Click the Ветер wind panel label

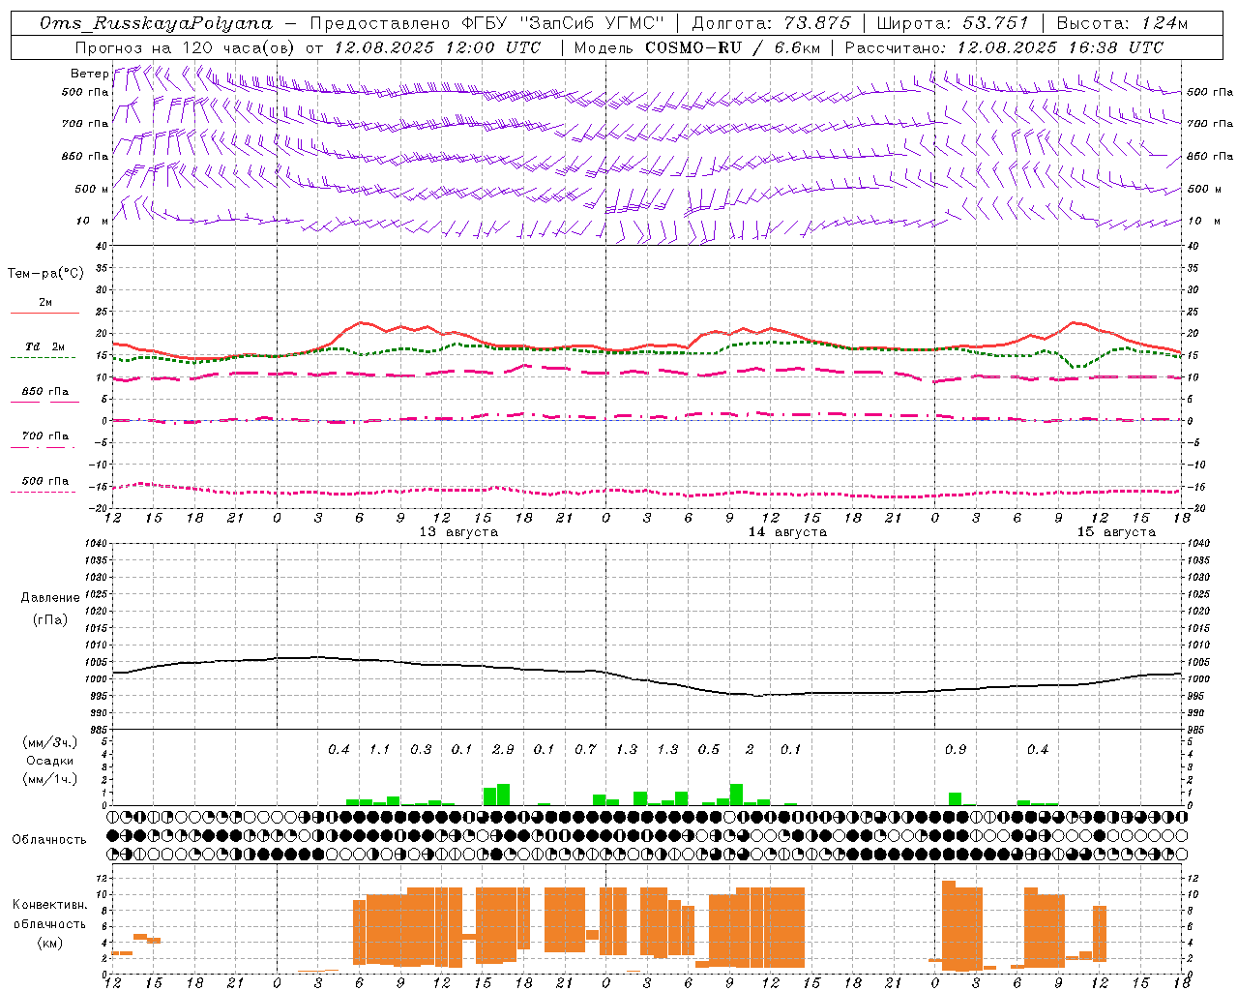point(89,74)
